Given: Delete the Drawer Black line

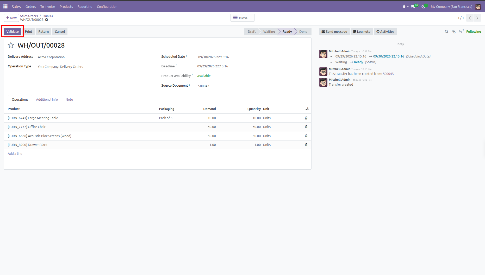Looking at the screenshot, I should [306, 145].
